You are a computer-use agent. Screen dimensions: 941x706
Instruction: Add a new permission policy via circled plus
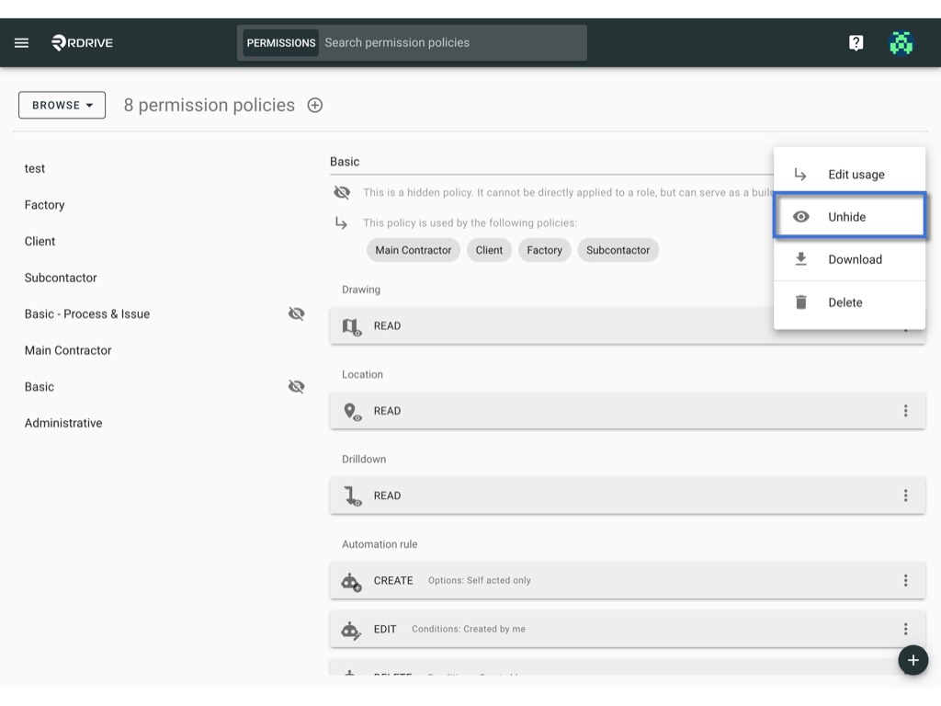(315, 105)
